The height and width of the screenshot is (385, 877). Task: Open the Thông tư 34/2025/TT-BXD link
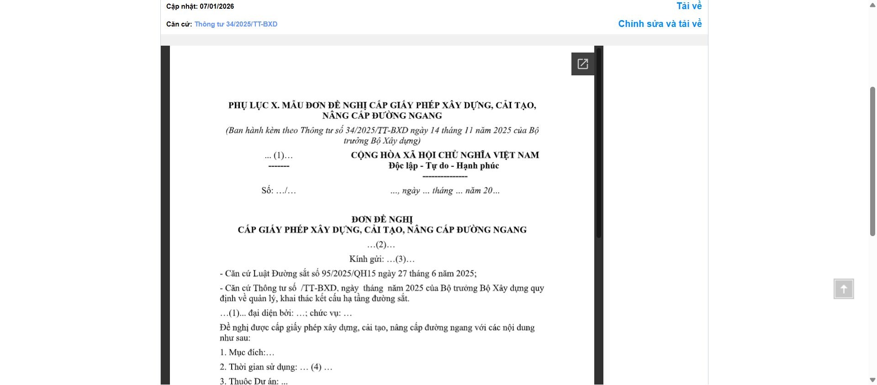click(236, 24)
